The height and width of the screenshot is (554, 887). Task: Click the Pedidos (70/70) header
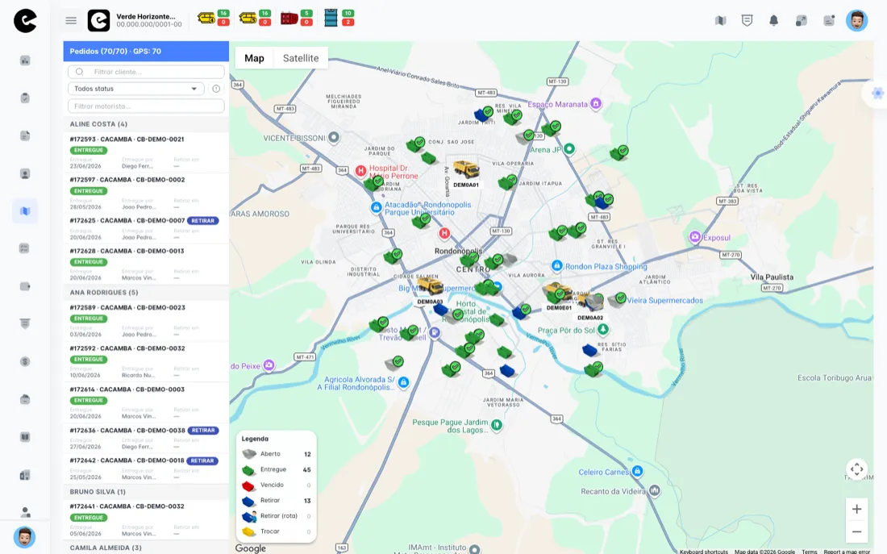click(x=146, y=51)
